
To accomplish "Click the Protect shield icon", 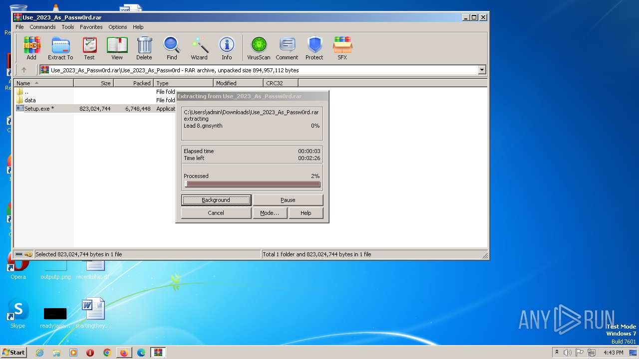I will (315, 48).
